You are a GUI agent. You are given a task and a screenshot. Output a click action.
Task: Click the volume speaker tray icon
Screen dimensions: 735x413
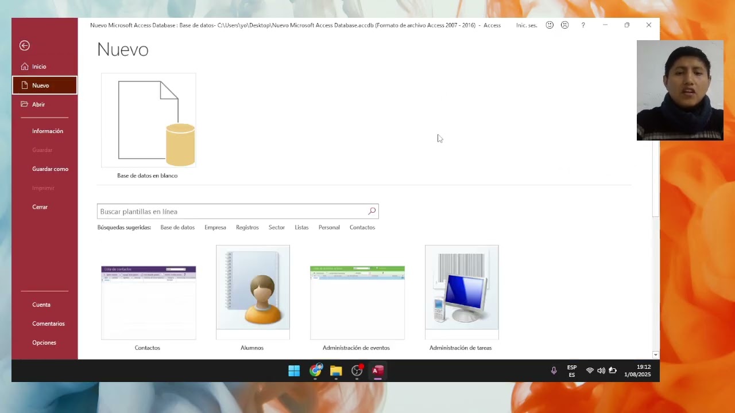(x=601, y=371)
